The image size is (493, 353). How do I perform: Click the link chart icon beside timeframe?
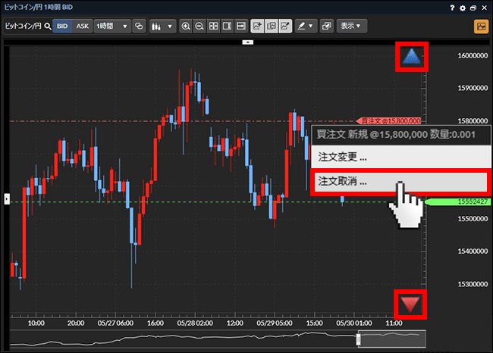[139, 26]
